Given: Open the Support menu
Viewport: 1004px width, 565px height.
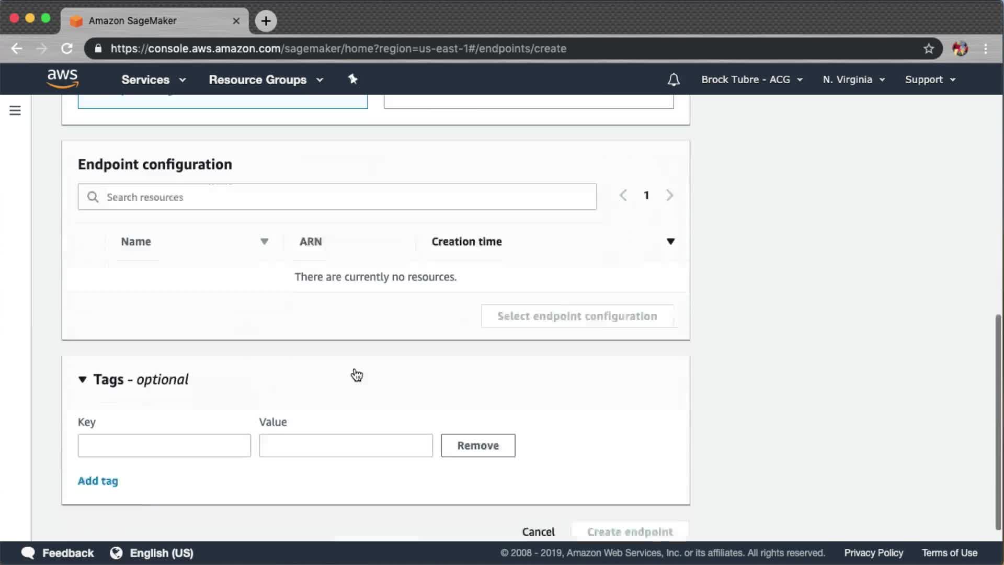Looking at the screenshot, I should 930,80.
